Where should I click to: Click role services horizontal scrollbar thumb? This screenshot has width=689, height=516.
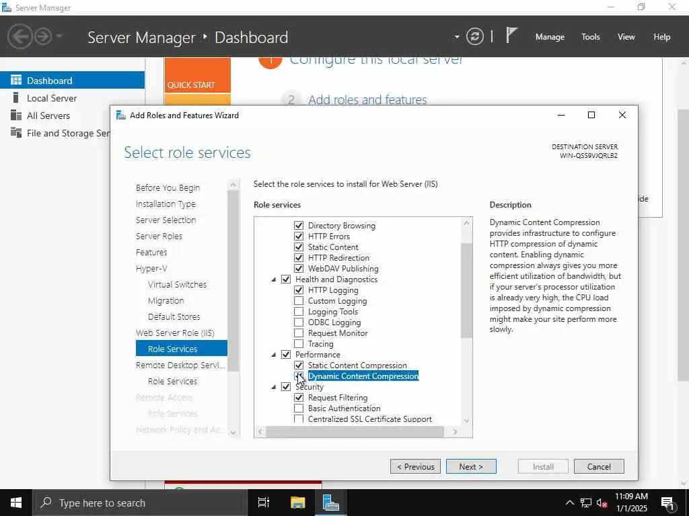click(x=355, y=432)
